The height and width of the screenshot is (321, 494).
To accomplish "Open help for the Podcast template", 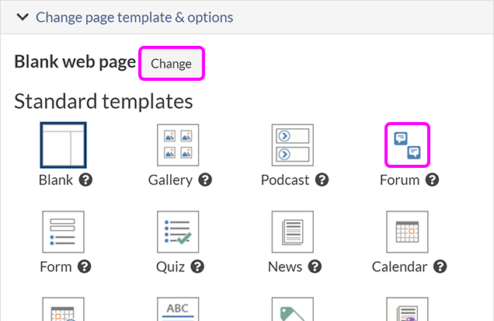I will tap(322, 180).
